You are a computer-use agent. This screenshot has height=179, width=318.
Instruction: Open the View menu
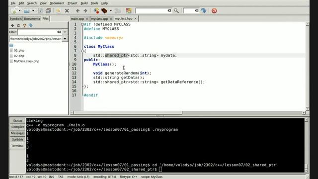click(43, 3)
